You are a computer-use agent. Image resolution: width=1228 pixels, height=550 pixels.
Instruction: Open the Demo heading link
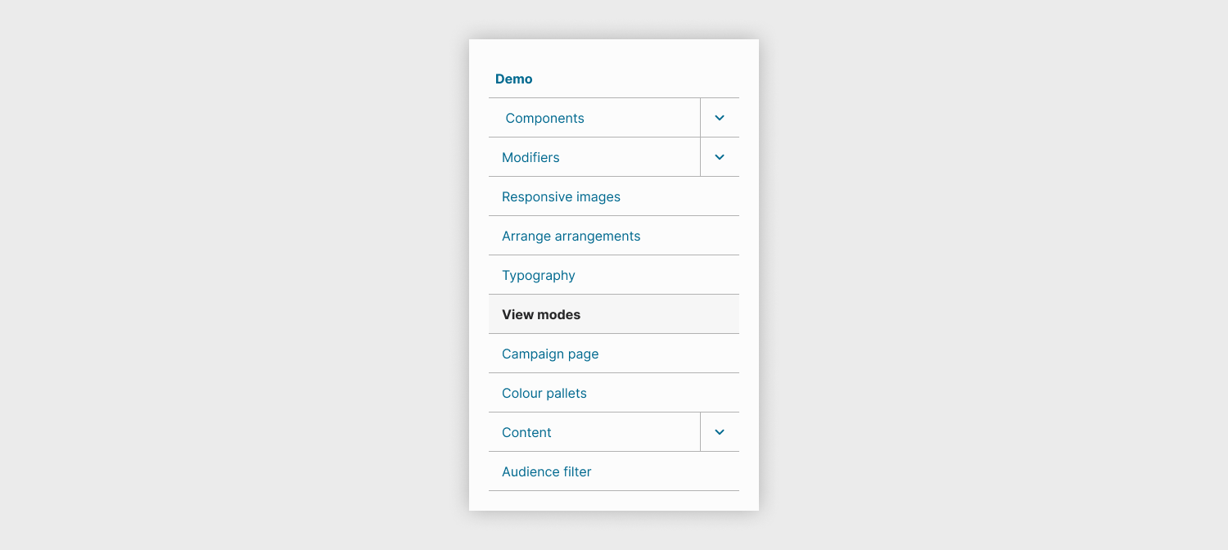pyautogui.click(x=514, y=79)
